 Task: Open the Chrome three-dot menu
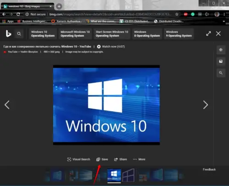pyautogui.click(x=224, y=14)
